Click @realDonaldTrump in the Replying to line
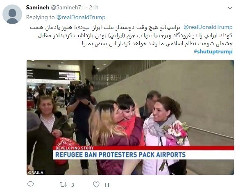236x190 pixels. [81, 18]
